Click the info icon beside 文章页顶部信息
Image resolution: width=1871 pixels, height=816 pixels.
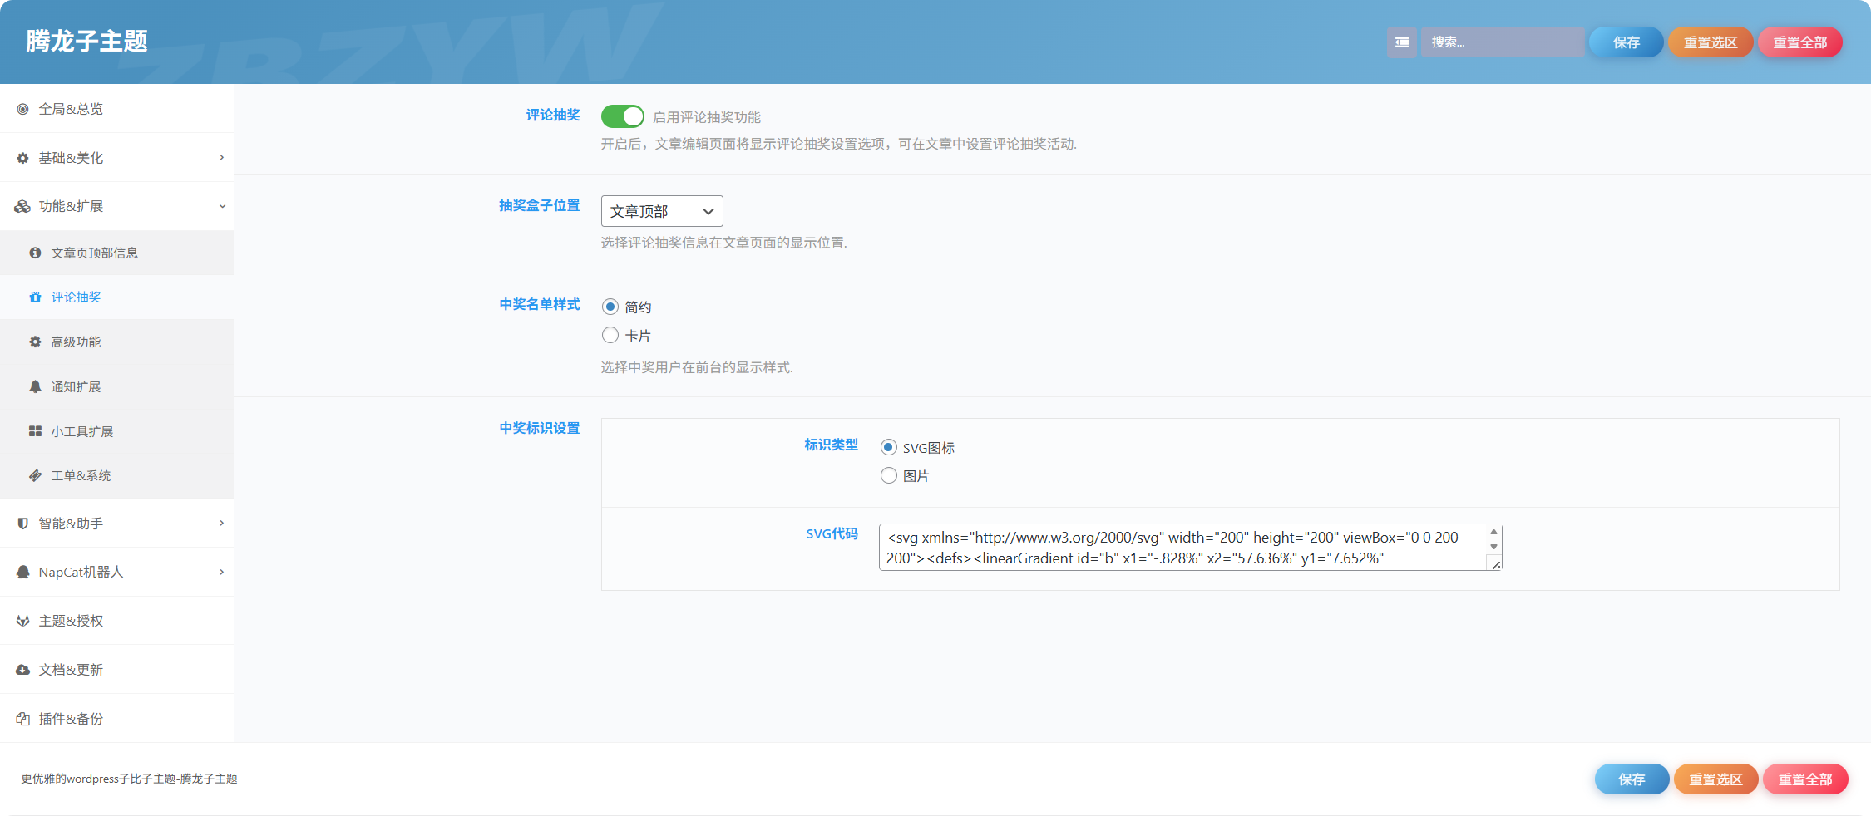tap(35, 253)
